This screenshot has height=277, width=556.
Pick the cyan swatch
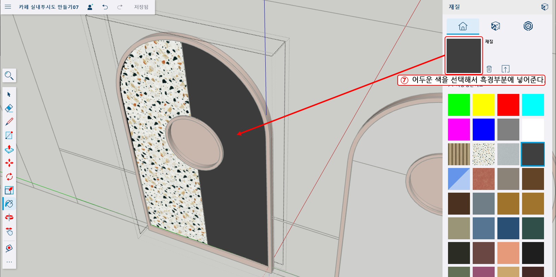(x=533, y=105)
